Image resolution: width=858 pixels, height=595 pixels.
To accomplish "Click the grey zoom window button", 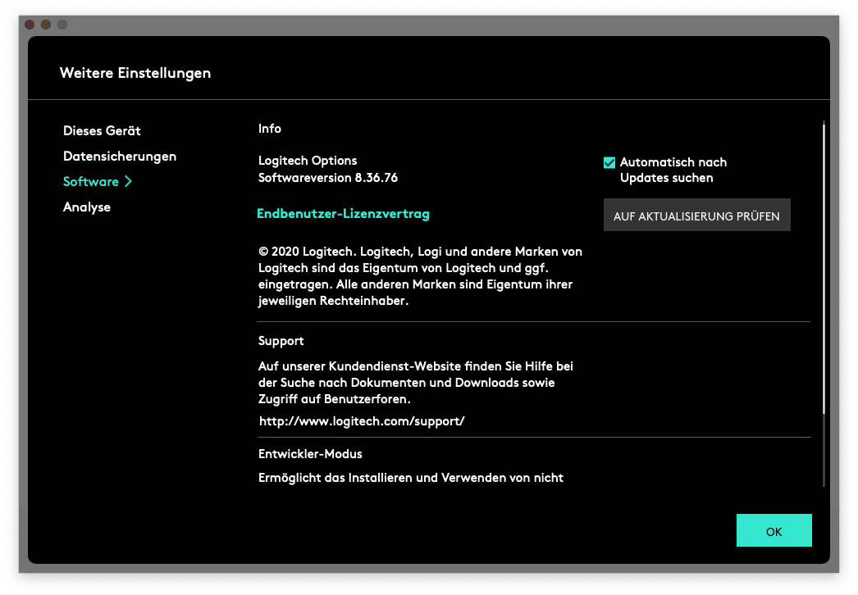I will (x=62, y=25).
